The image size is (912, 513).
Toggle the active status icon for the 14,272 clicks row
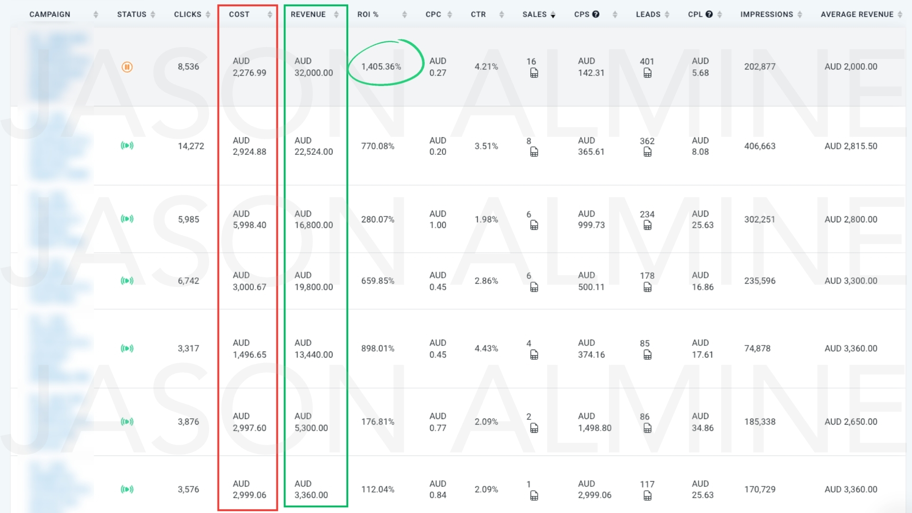point(127,145)
